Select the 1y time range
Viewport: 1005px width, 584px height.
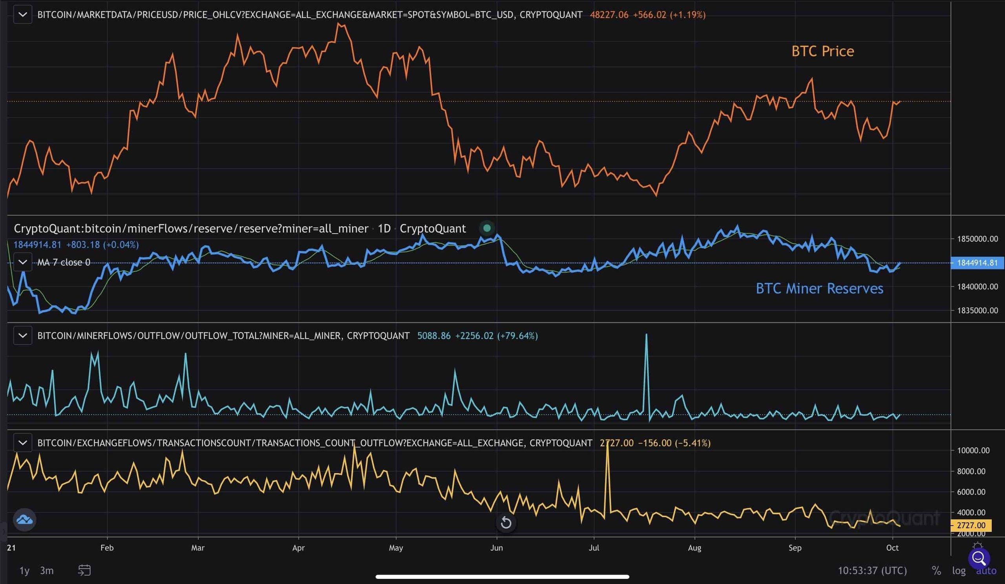pyautogui.click(x=24, y=571)
